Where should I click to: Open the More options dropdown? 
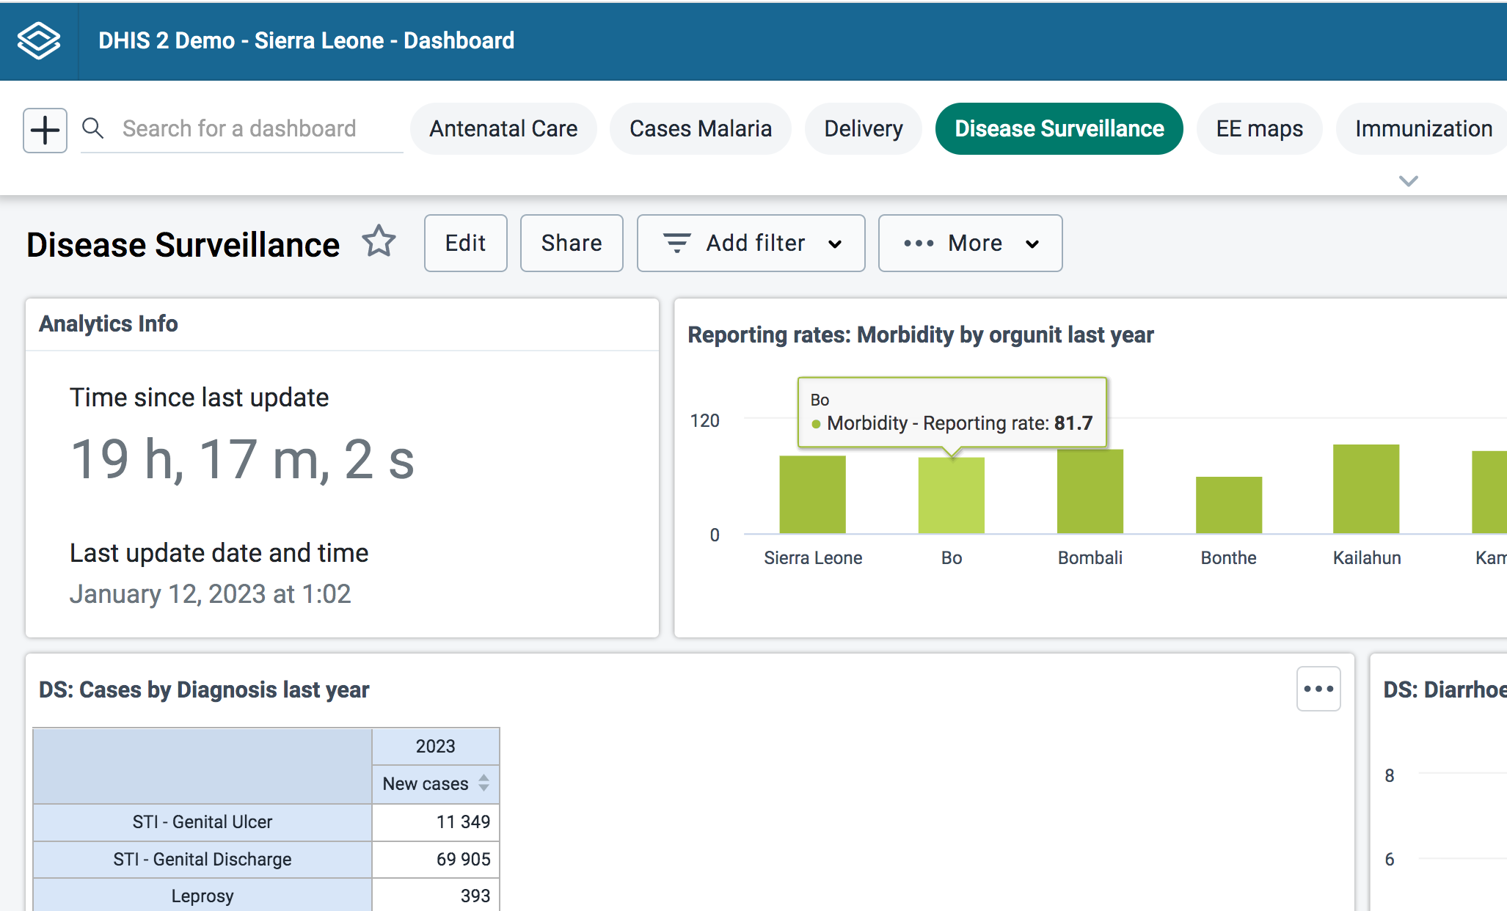click(x=970, y=243)
